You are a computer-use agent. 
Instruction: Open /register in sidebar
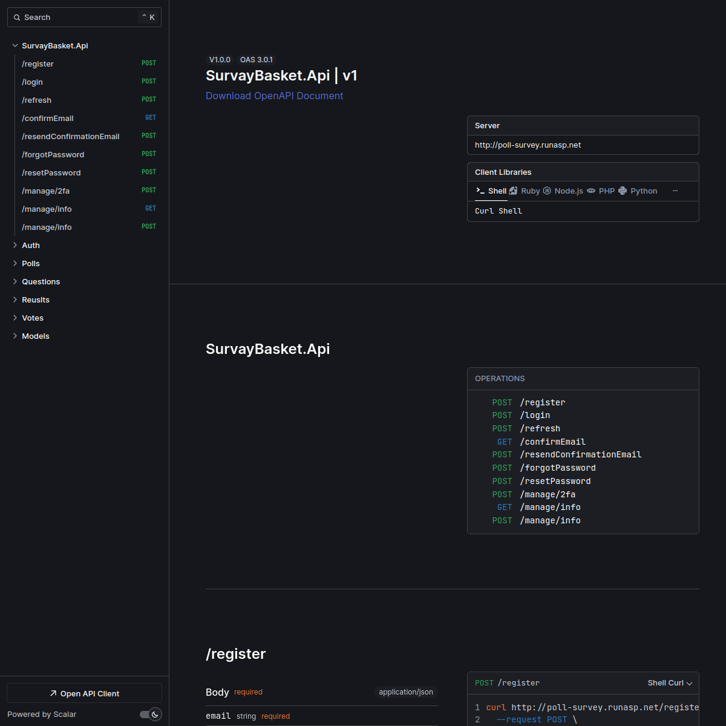tap(88, 64)
